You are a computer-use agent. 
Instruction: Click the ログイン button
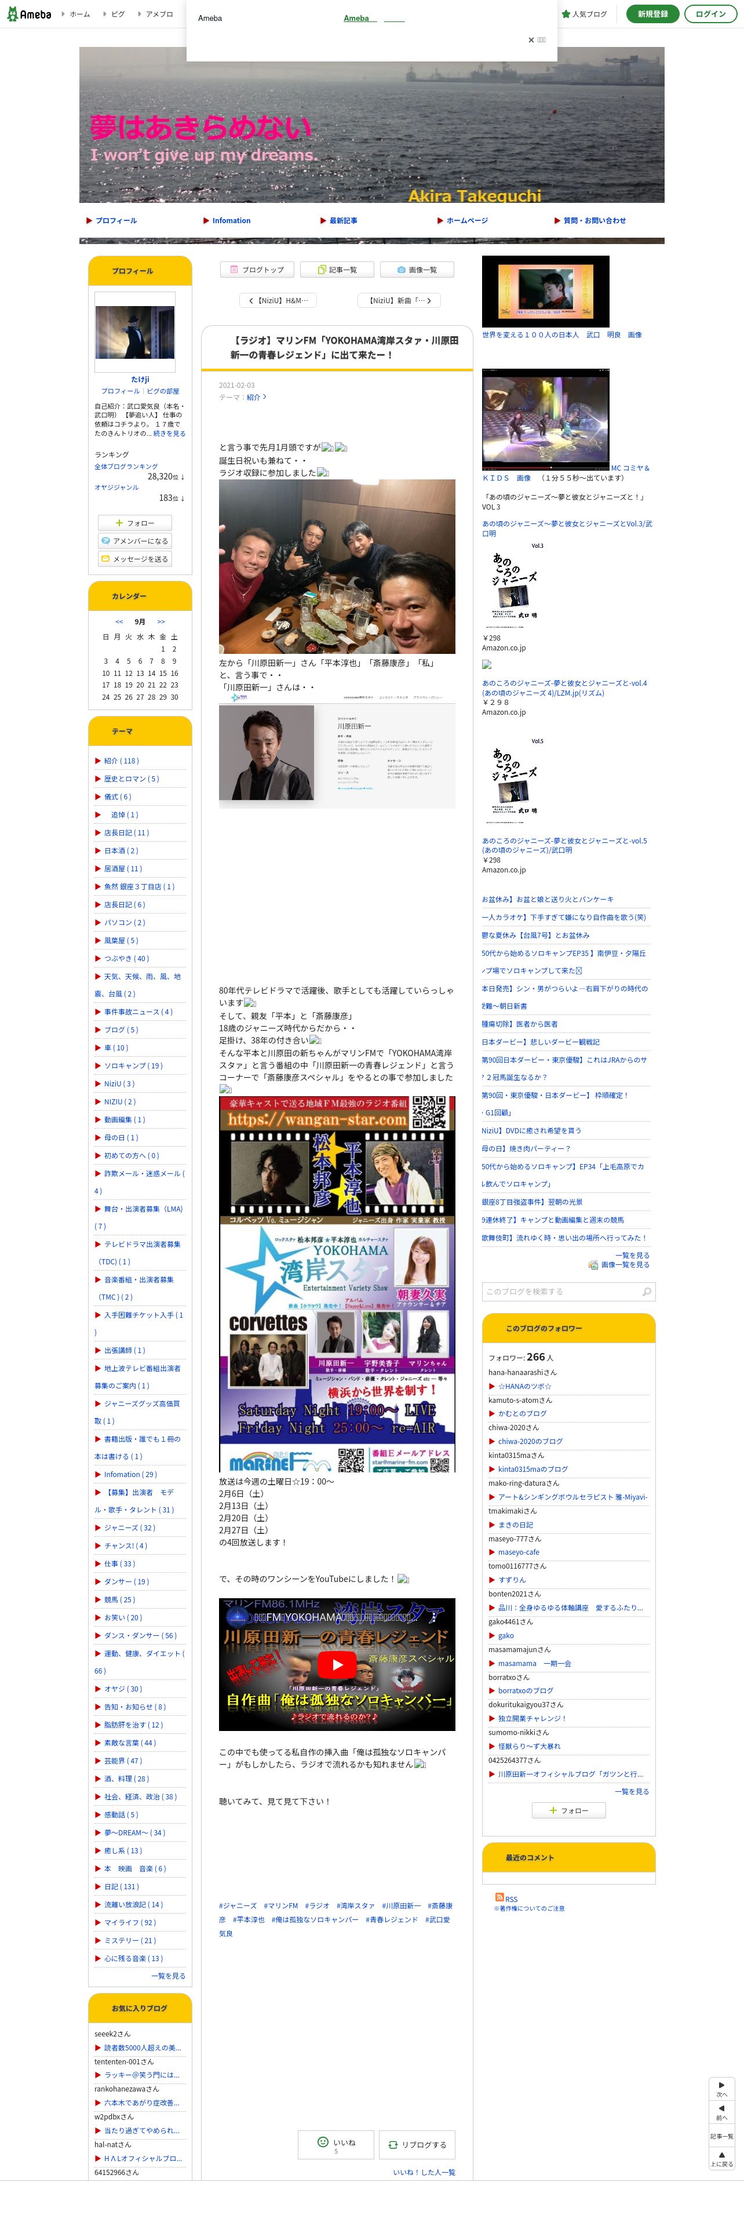(x=710, y=14)
